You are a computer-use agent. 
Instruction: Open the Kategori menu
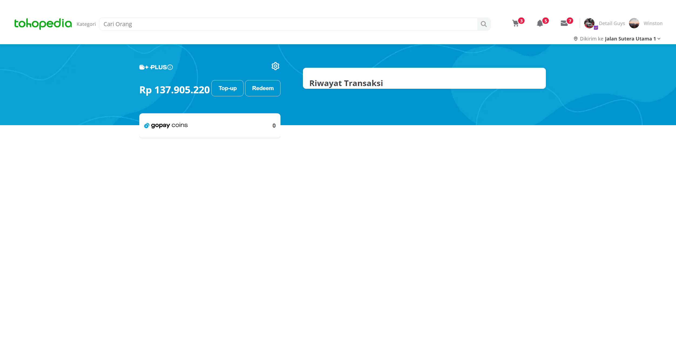click(86, 24)
